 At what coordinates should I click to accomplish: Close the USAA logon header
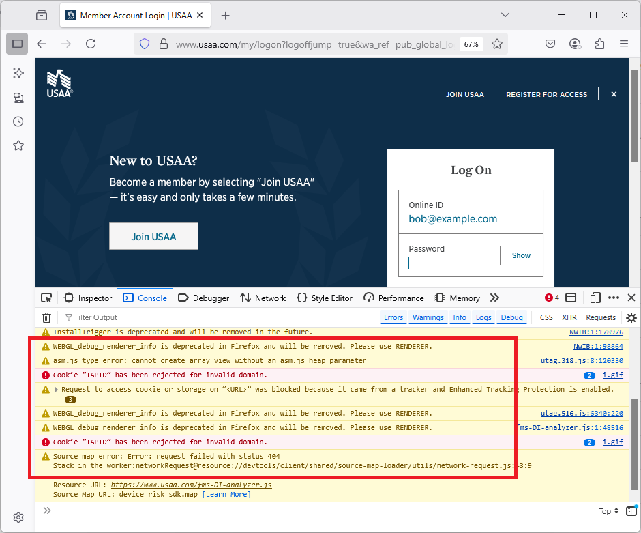tap(614, 94)
